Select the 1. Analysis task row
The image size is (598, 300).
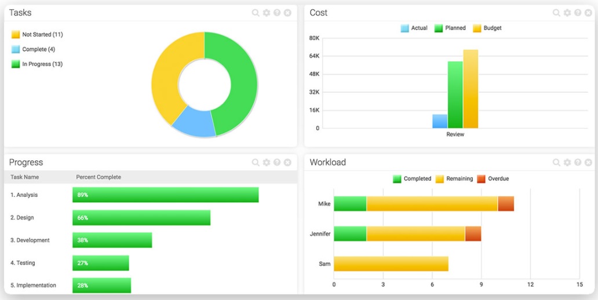point(24,195)
